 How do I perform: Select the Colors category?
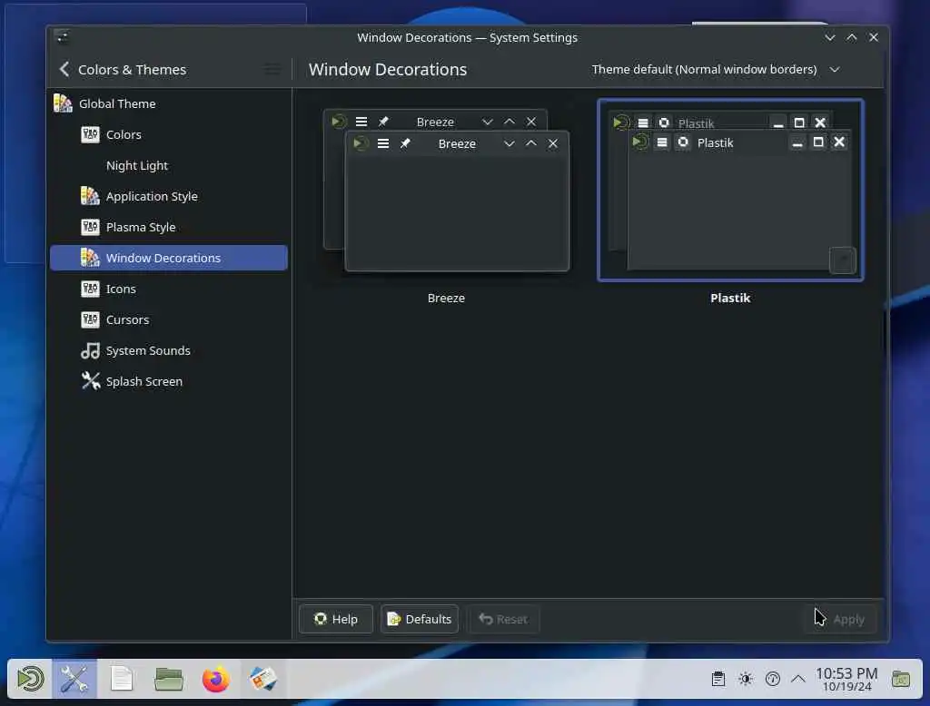tap(169, 134)
